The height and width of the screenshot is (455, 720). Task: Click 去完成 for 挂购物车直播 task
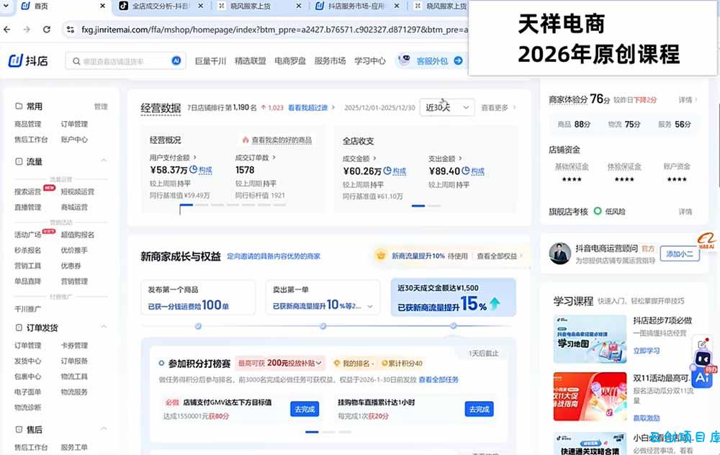pyautogui.click(x=479, y=409)
